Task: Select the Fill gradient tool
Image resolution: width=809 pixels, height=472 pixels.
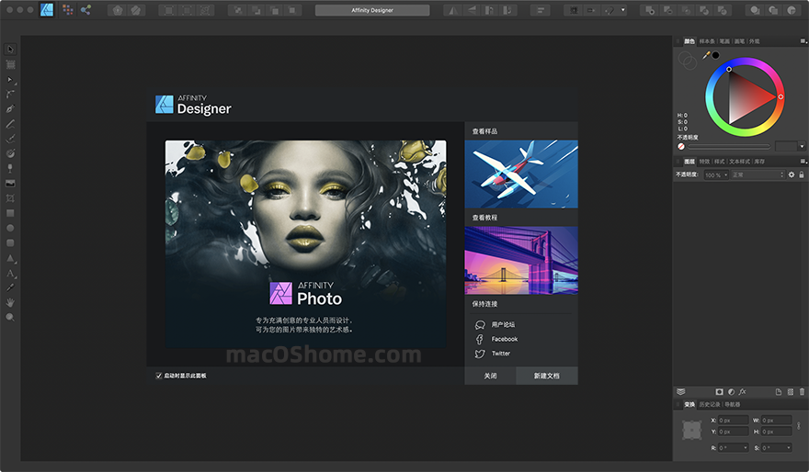Action: coord(10,153)
